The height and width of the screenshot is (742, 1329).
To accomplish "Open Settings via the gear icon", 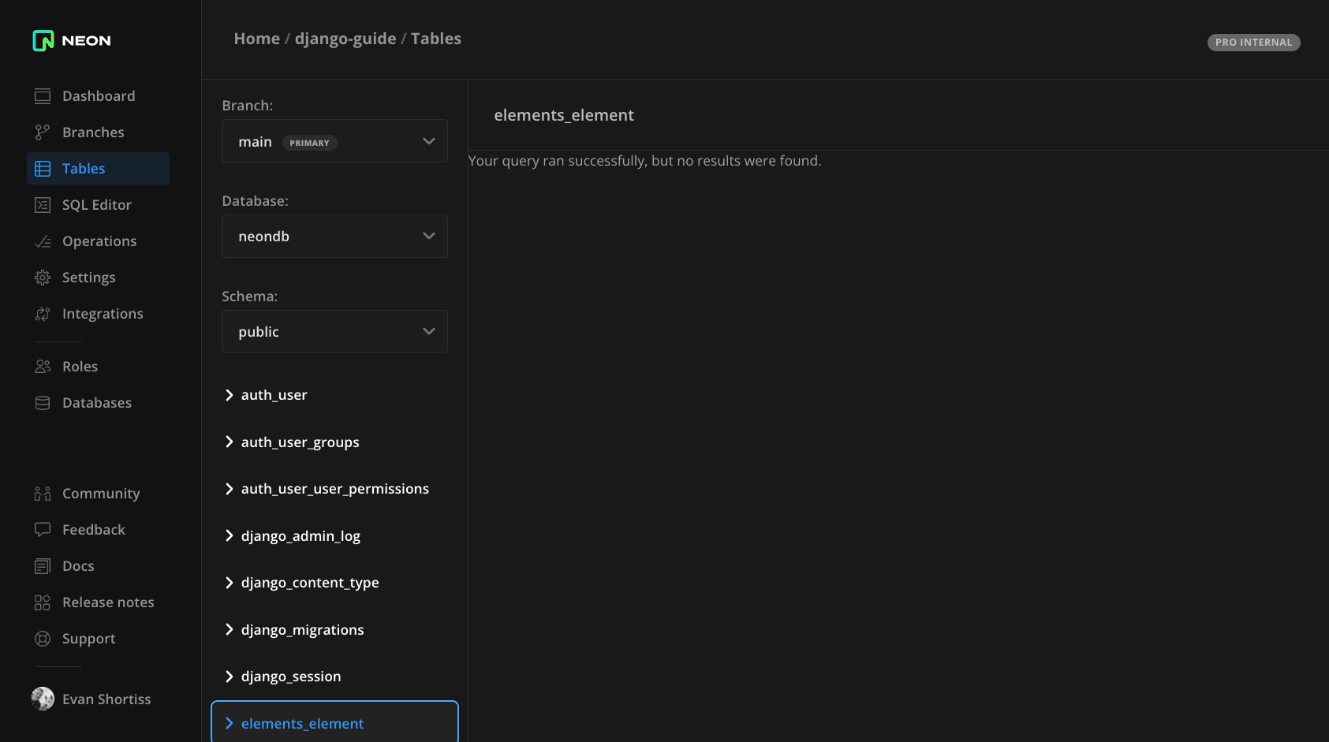I will [43, 278].
